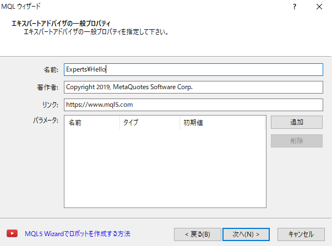Image resolution: width=332 pixels, height=246 pixels.
Task: Cancel the wizard with キャンセル
Action: (301, 234)
